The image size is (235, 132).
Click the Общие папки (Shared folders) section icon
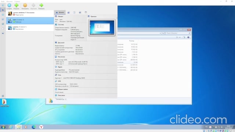coord(56,89)
